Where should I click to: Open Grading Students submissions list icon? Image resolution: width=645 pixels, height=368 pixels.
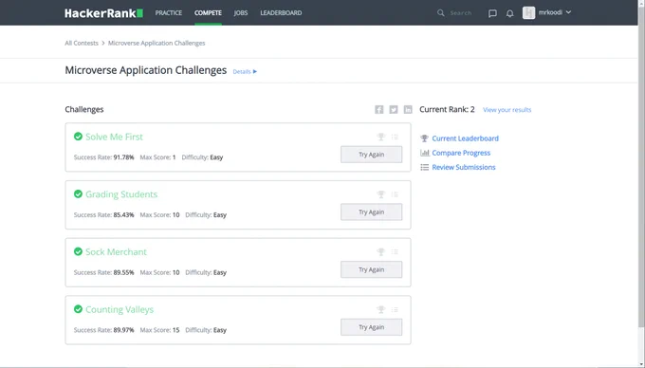[395, 194]
